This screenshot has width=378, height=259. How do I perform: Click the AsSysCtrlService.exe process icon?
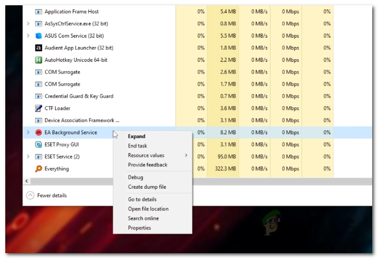pyautogui.click(x=39, y=24)
